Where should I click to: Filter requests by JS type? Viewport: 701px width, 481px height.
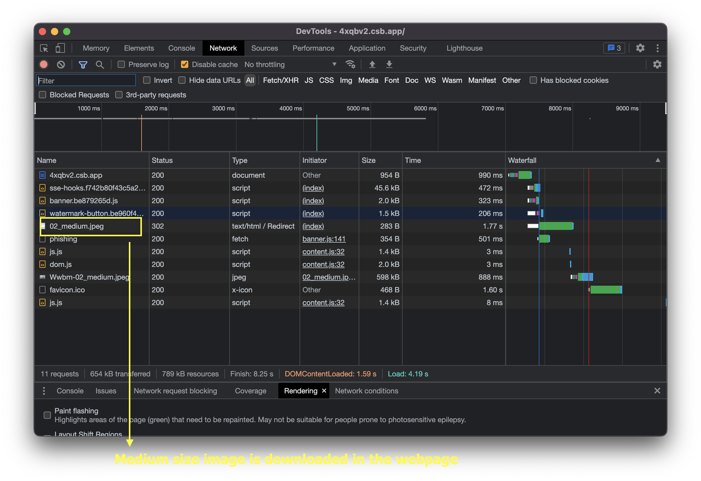pyautogui.click(x=309, y=80)
